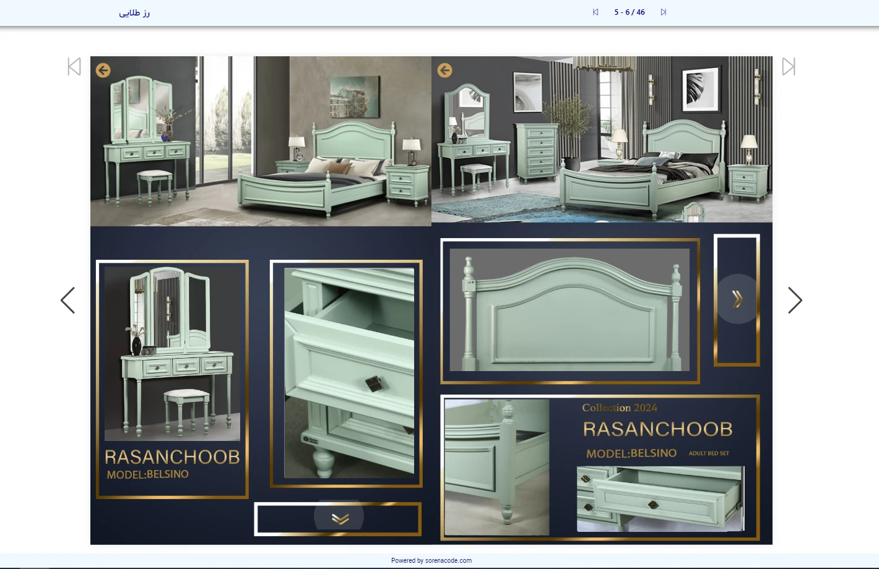
Task: Click the ADULT BED SET label
Action: [709, 453]
